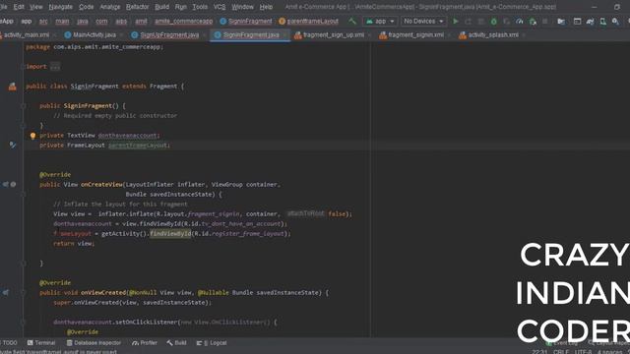630x354 pixels.
Task: Close the MainActivity.java tab
Action: click(122, 35)
